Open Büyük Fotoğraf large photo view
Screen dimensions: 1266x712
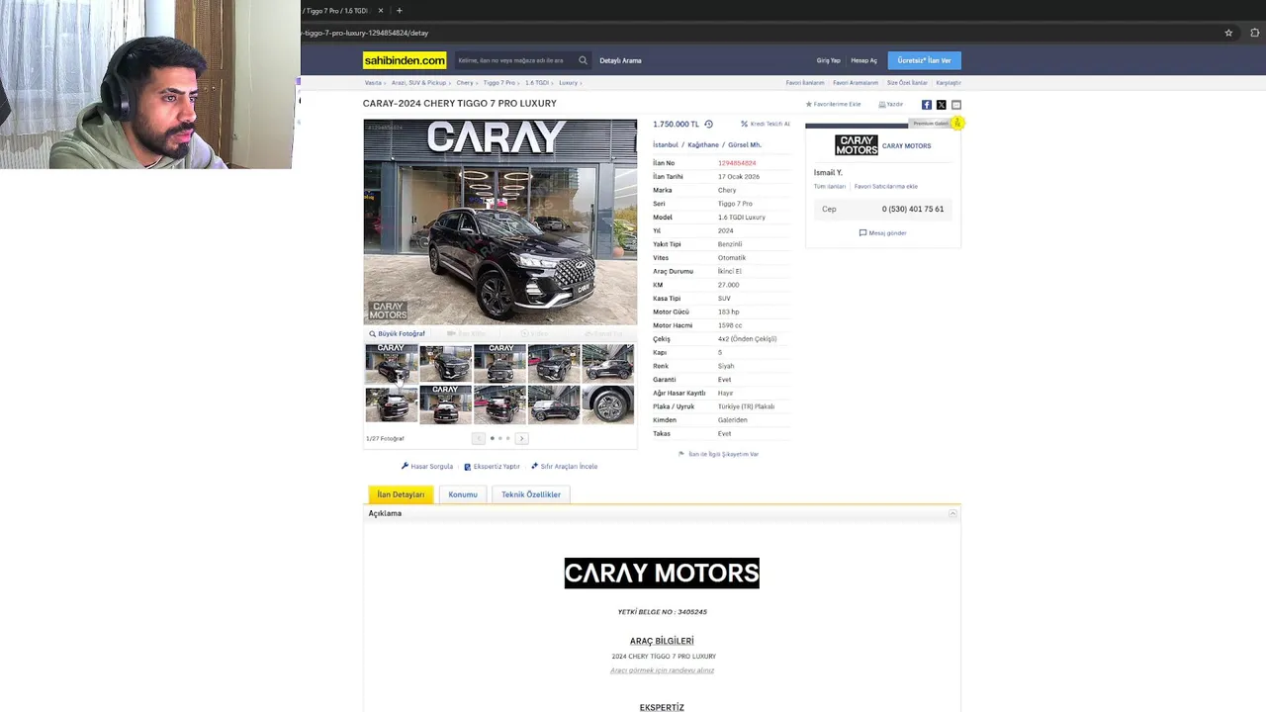(x=397, y=334)
